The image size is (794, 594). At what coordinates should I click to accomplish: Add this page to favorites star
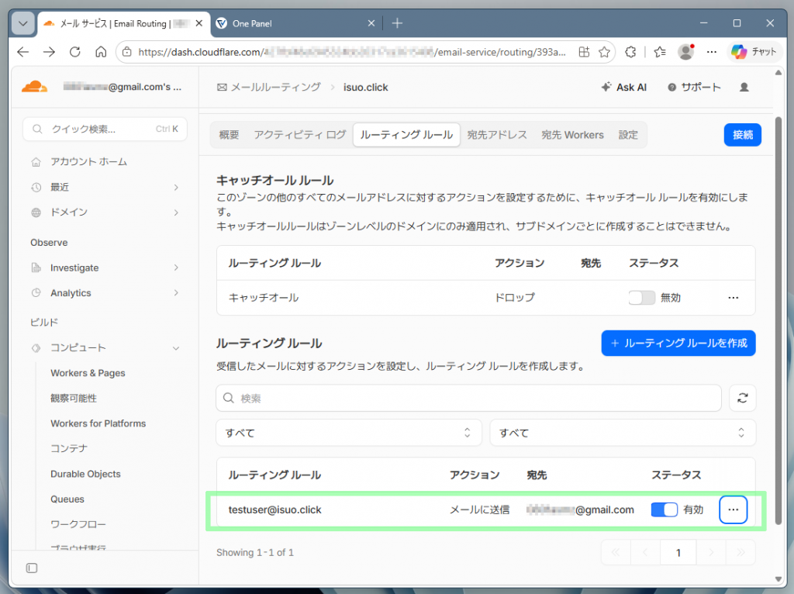(604, 52)
